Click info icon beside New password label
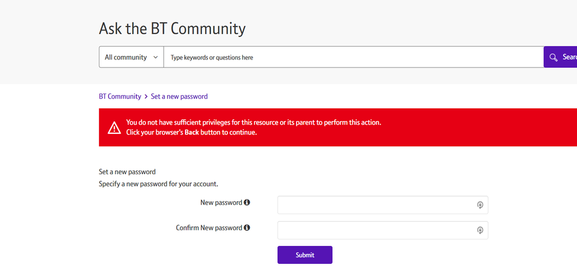577x273 pixels. [x=247, y=203]
